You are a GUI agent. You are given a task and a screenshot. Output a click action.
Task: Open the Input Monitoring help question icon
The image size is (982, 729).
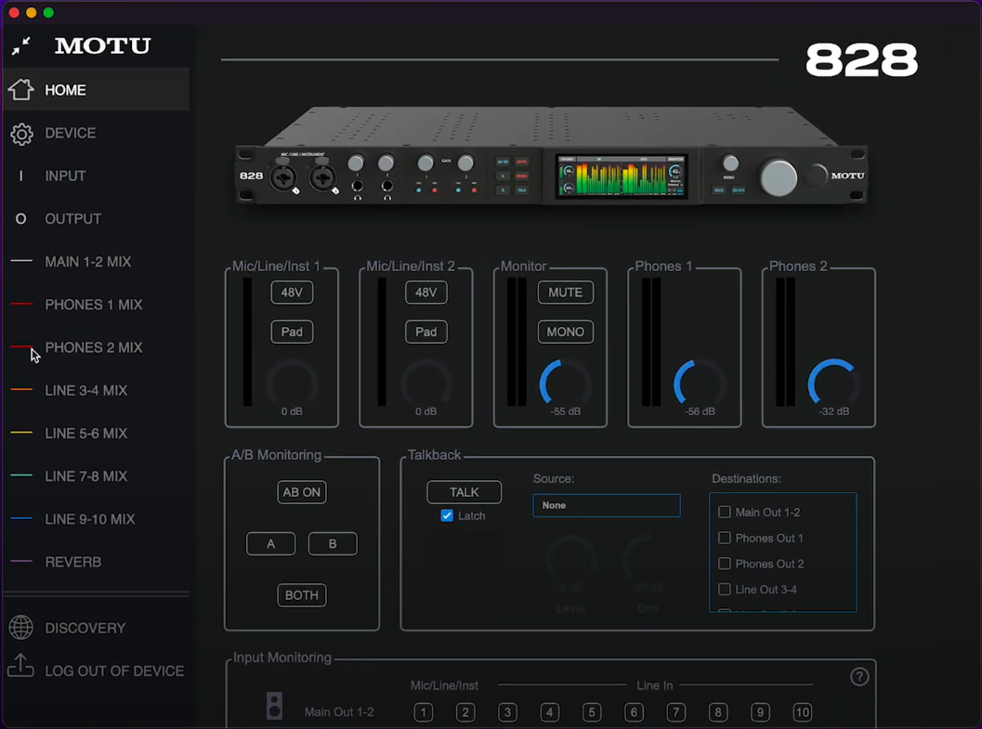(859, 676)
